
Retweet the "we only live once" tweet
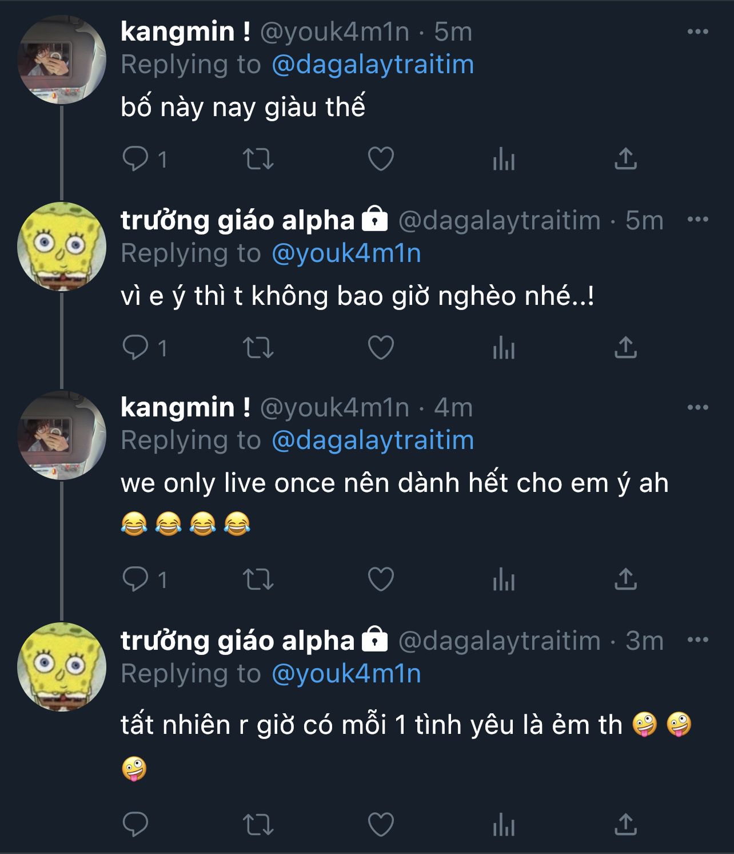(x=258, y=580)
